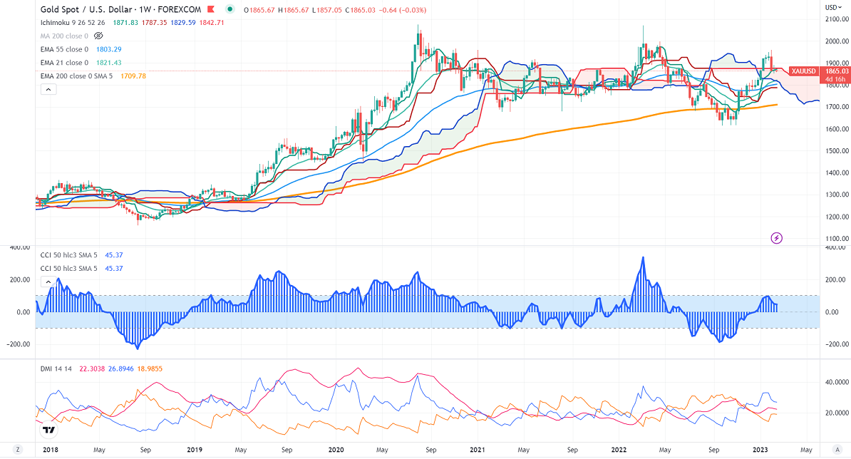Select the EMA 55 close legend entry
The image size is (851, 459).
point(64,48)
